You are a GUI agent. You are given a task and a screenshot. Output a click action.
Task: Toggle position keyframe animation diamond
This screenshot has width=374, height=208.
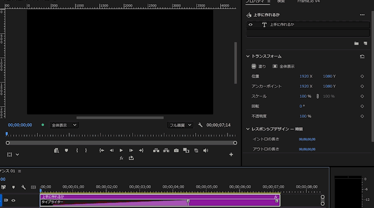coord(362,77)
